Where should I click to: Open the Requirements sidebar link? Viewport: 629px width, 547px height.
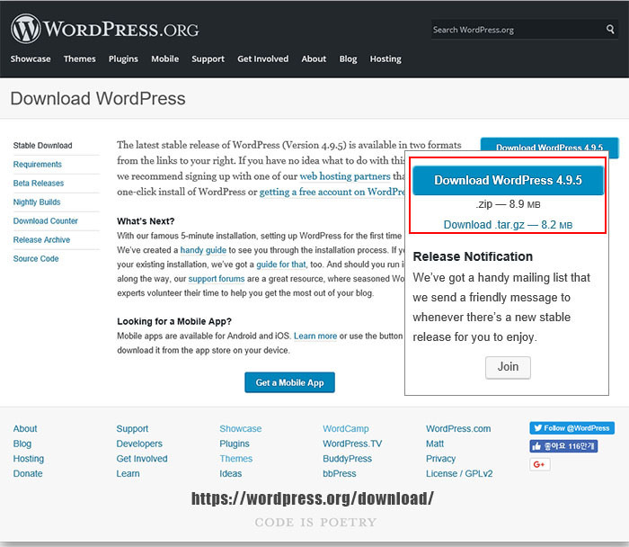[38, 165]
